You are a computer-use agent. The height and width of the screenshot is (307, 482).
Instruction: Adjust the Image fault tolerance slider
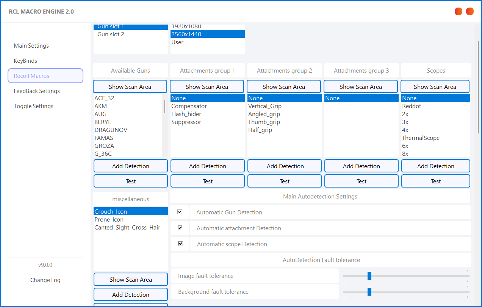(369, 276)
